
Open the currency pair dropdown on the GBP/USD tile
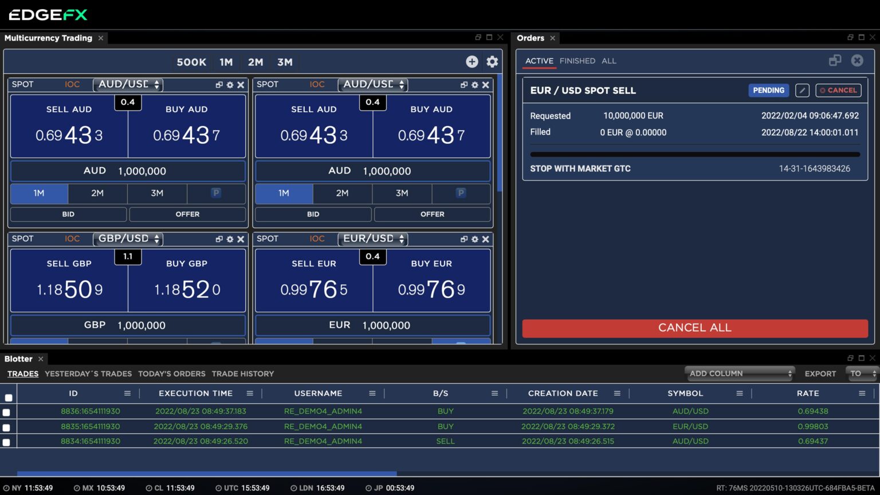click(128, 239)
